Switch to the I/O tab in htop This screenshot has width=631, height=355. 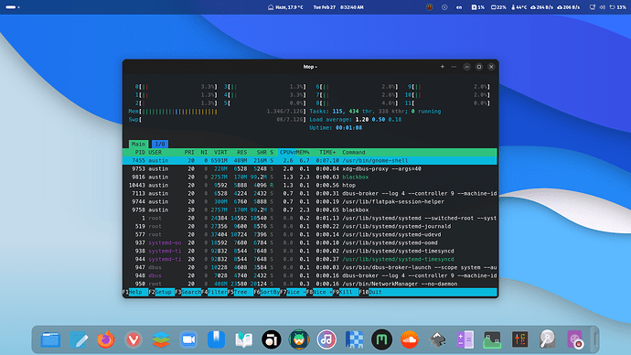(160, 144)
